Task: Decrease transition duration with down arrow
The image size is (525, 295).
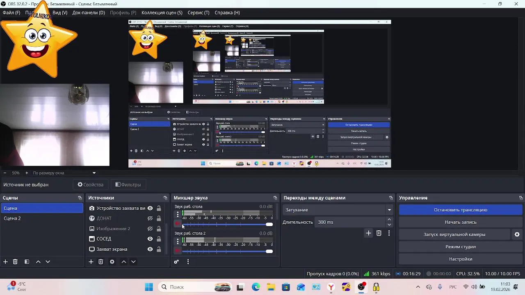Action: click(389, 225)
